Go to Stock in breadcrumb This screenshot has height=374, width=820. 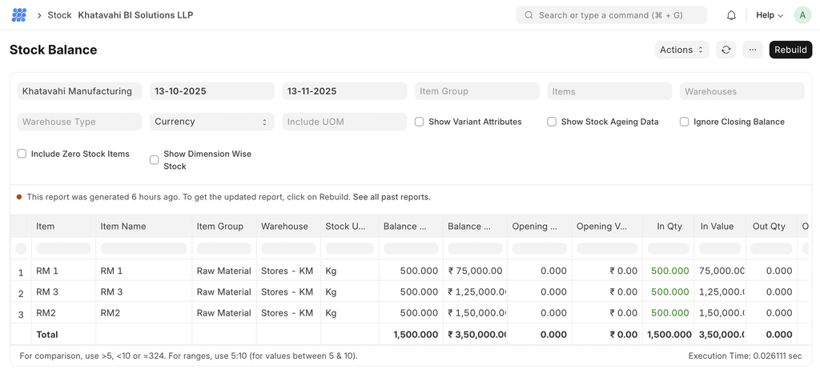tap(59, 15)
